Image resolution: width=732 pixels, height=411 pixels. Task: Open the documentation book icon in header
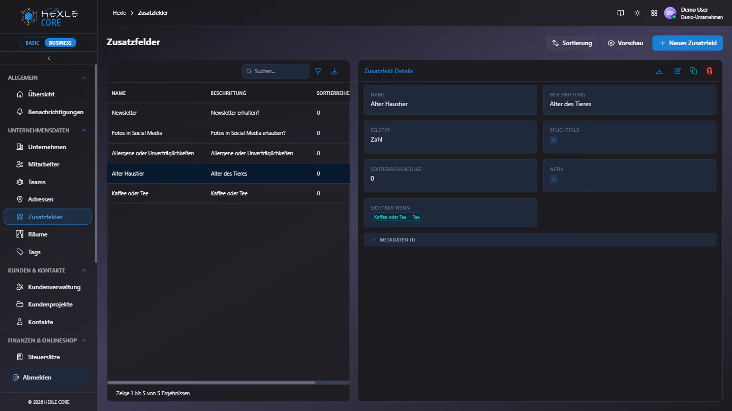tap(621, 13)
